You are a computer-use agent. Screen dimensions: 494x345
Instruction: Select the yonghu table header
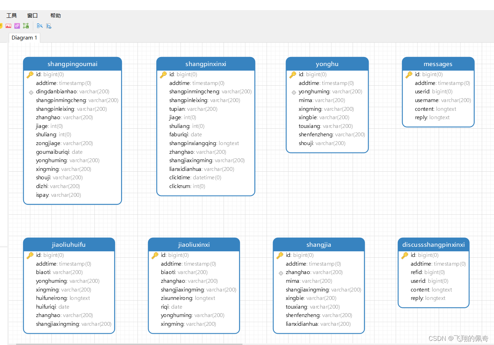coord(327,64)
